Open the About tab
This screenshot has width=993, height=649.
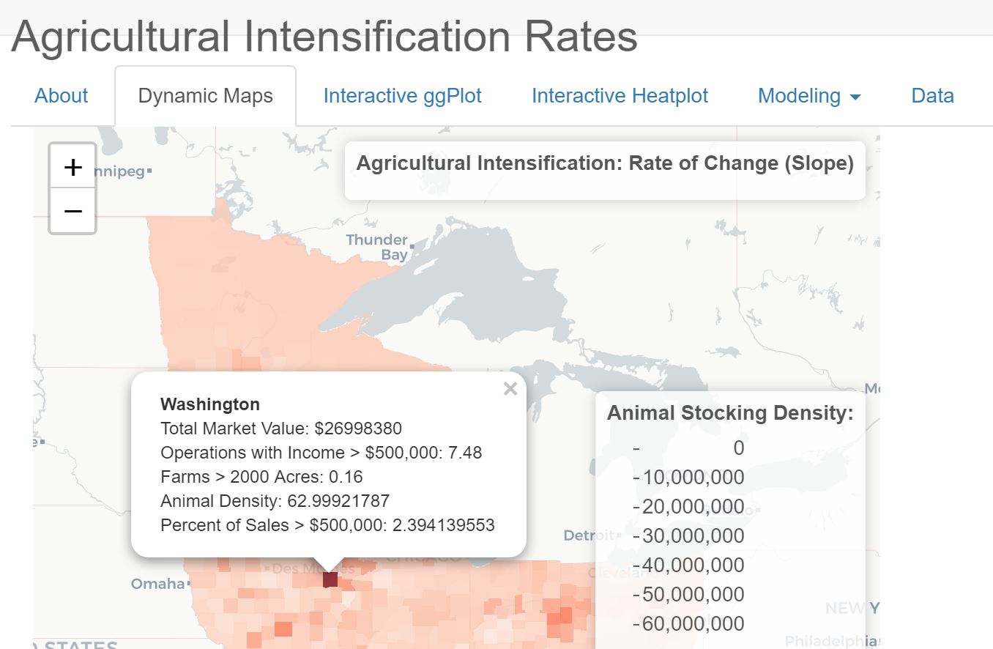(x=62, y=96)
